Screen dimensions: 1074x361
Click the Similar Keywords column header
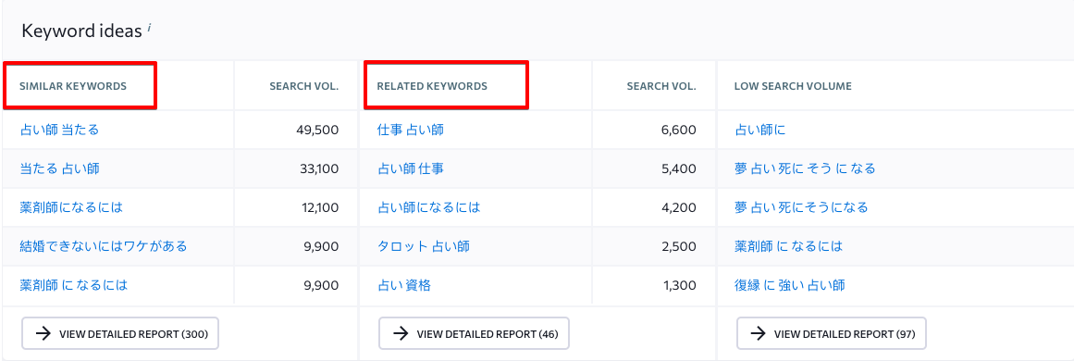pyautogui.click(x=72, y=86)
